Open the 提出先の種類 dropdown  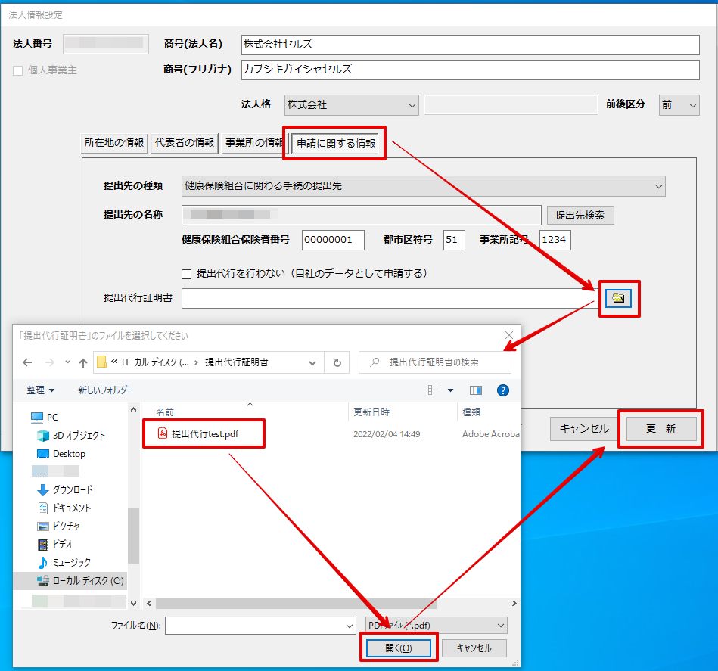pos(423,186)
